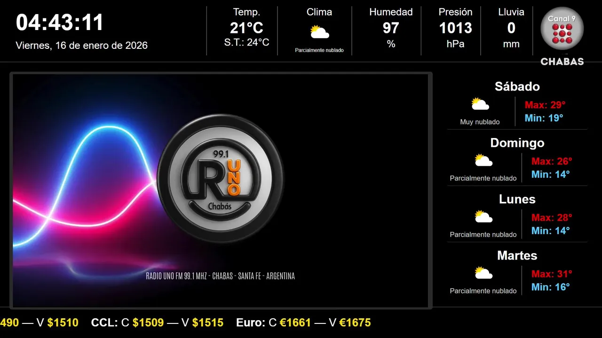602x338 pixels.
Task: Click the Lluvia label
Action: 511,12
